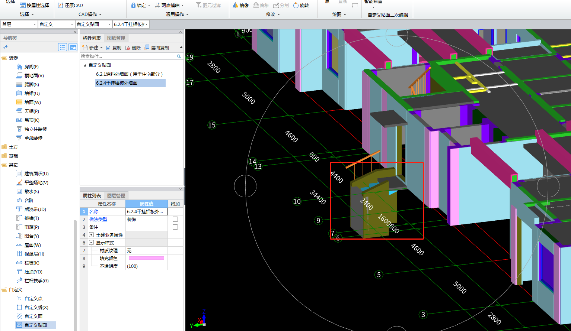Select 天棚(P) component
The image size is (571, 331).
coord(28,111)
